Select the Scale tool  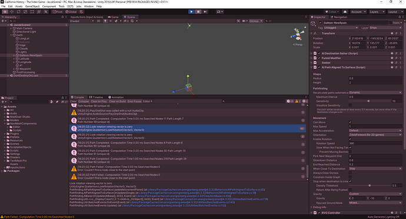(25, 12)
